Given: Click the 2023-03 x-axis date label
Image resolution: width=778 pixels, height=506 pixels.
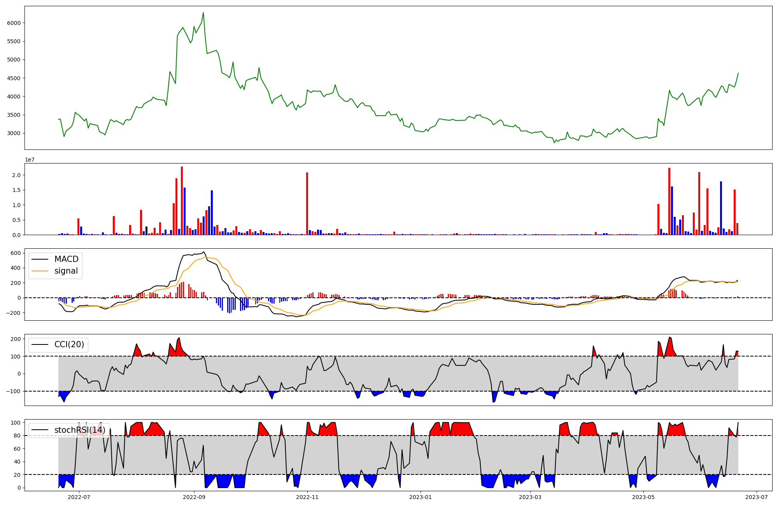Looking at the screenshot, I should pos(530,497).
